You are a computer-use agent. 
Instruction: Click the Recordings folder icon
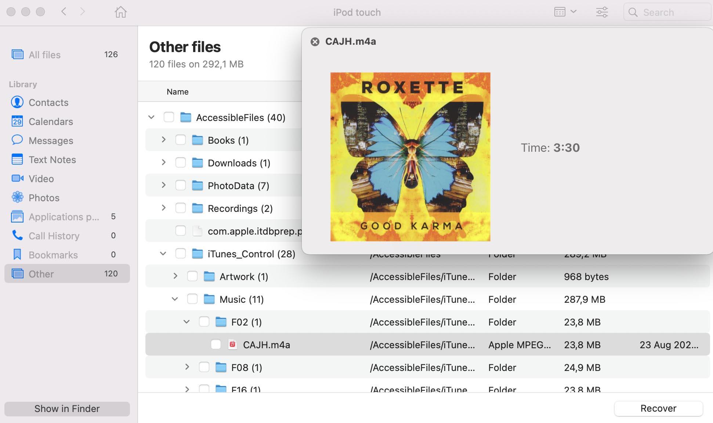tap(198, 208)
